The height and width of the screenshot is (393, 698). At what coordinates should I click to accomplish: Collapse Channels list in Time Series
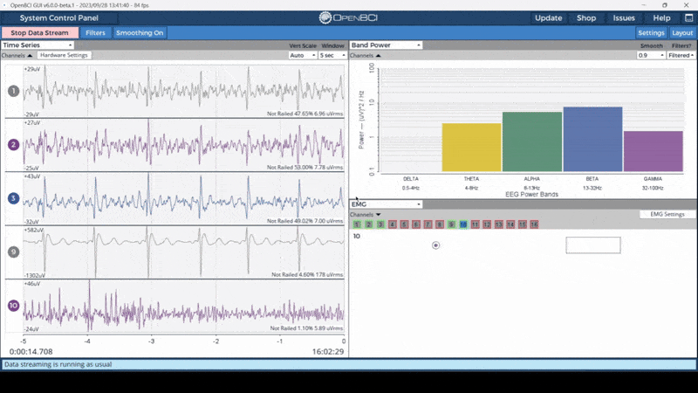(x=17, y=56)
